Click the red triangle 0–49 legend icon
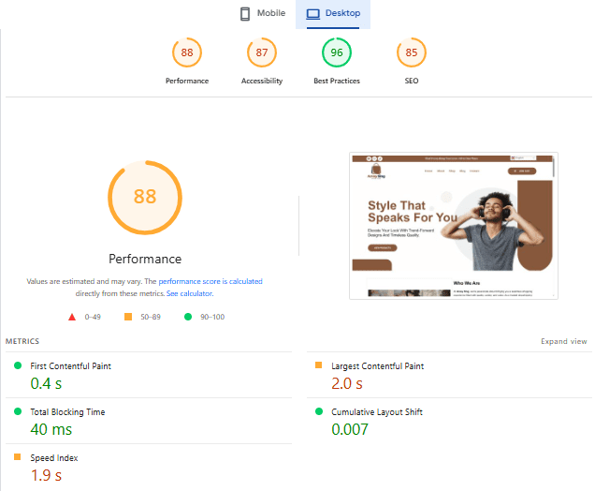 (x=72, y=317)
